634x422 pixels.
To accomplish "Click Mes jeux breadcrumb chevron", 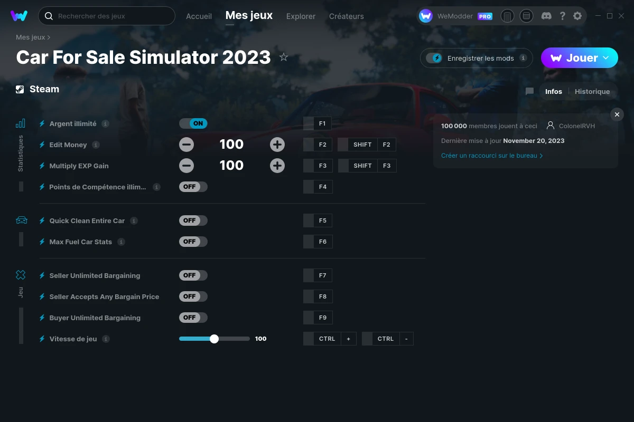I will [49, 37].
